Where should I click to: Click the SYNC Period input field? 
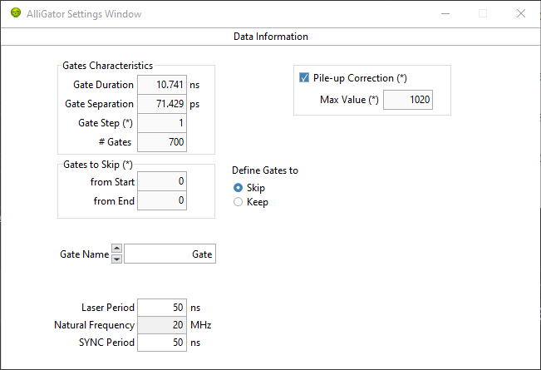pyautogui.click(x=162, y=343)
